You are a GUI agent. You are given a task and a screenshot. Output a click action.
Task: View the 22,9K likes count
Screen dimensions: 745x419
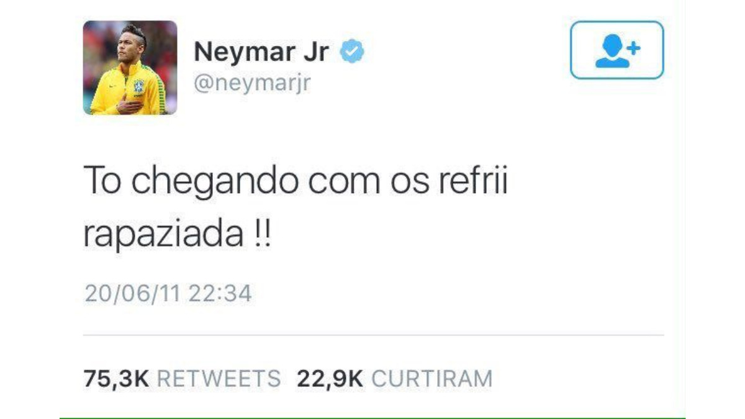pos(330,379)
